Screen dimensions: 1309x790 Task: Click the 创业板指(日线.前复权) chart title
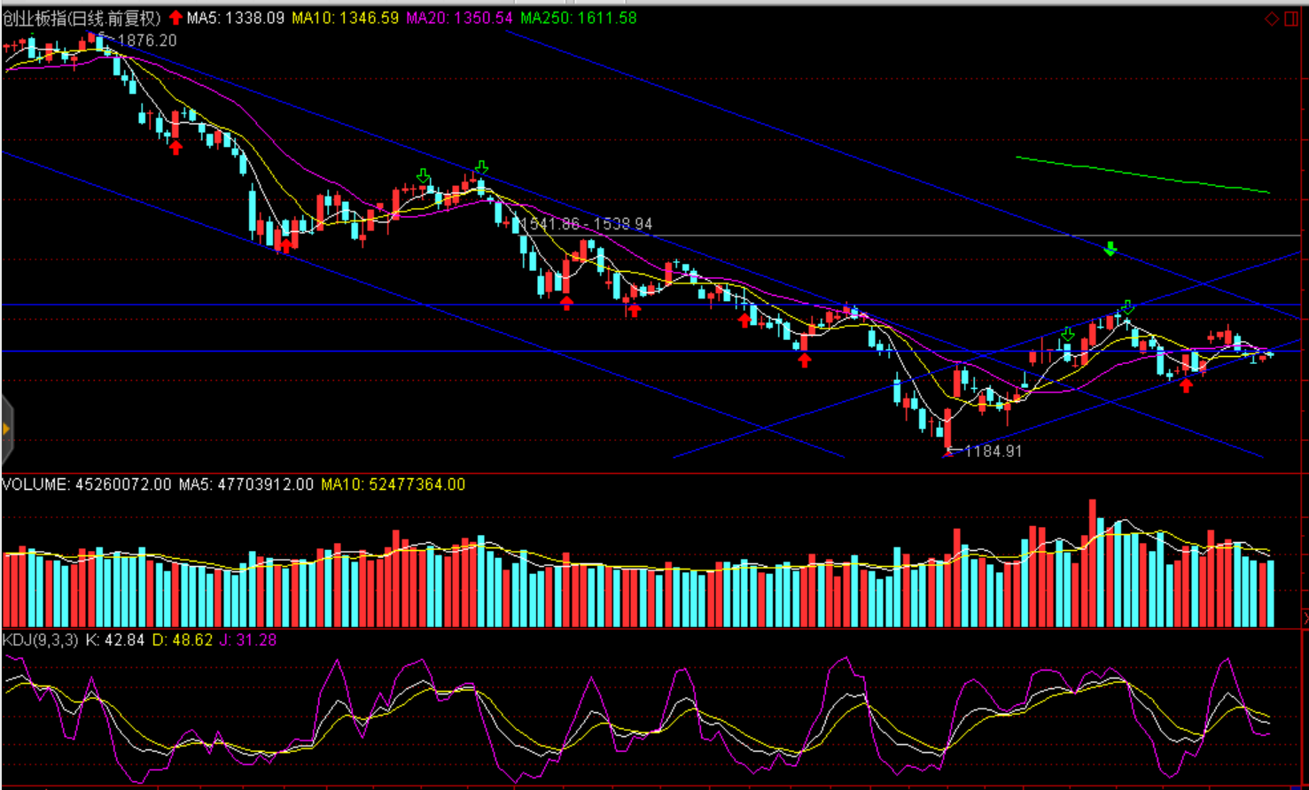coord(82,18)
